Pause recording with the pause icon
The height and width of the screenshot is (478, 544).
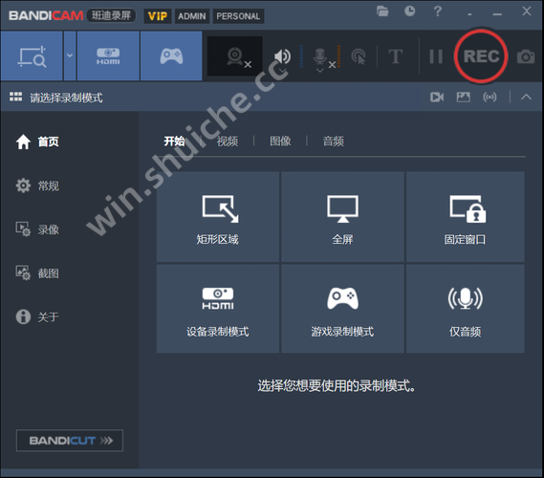[436, 56]
